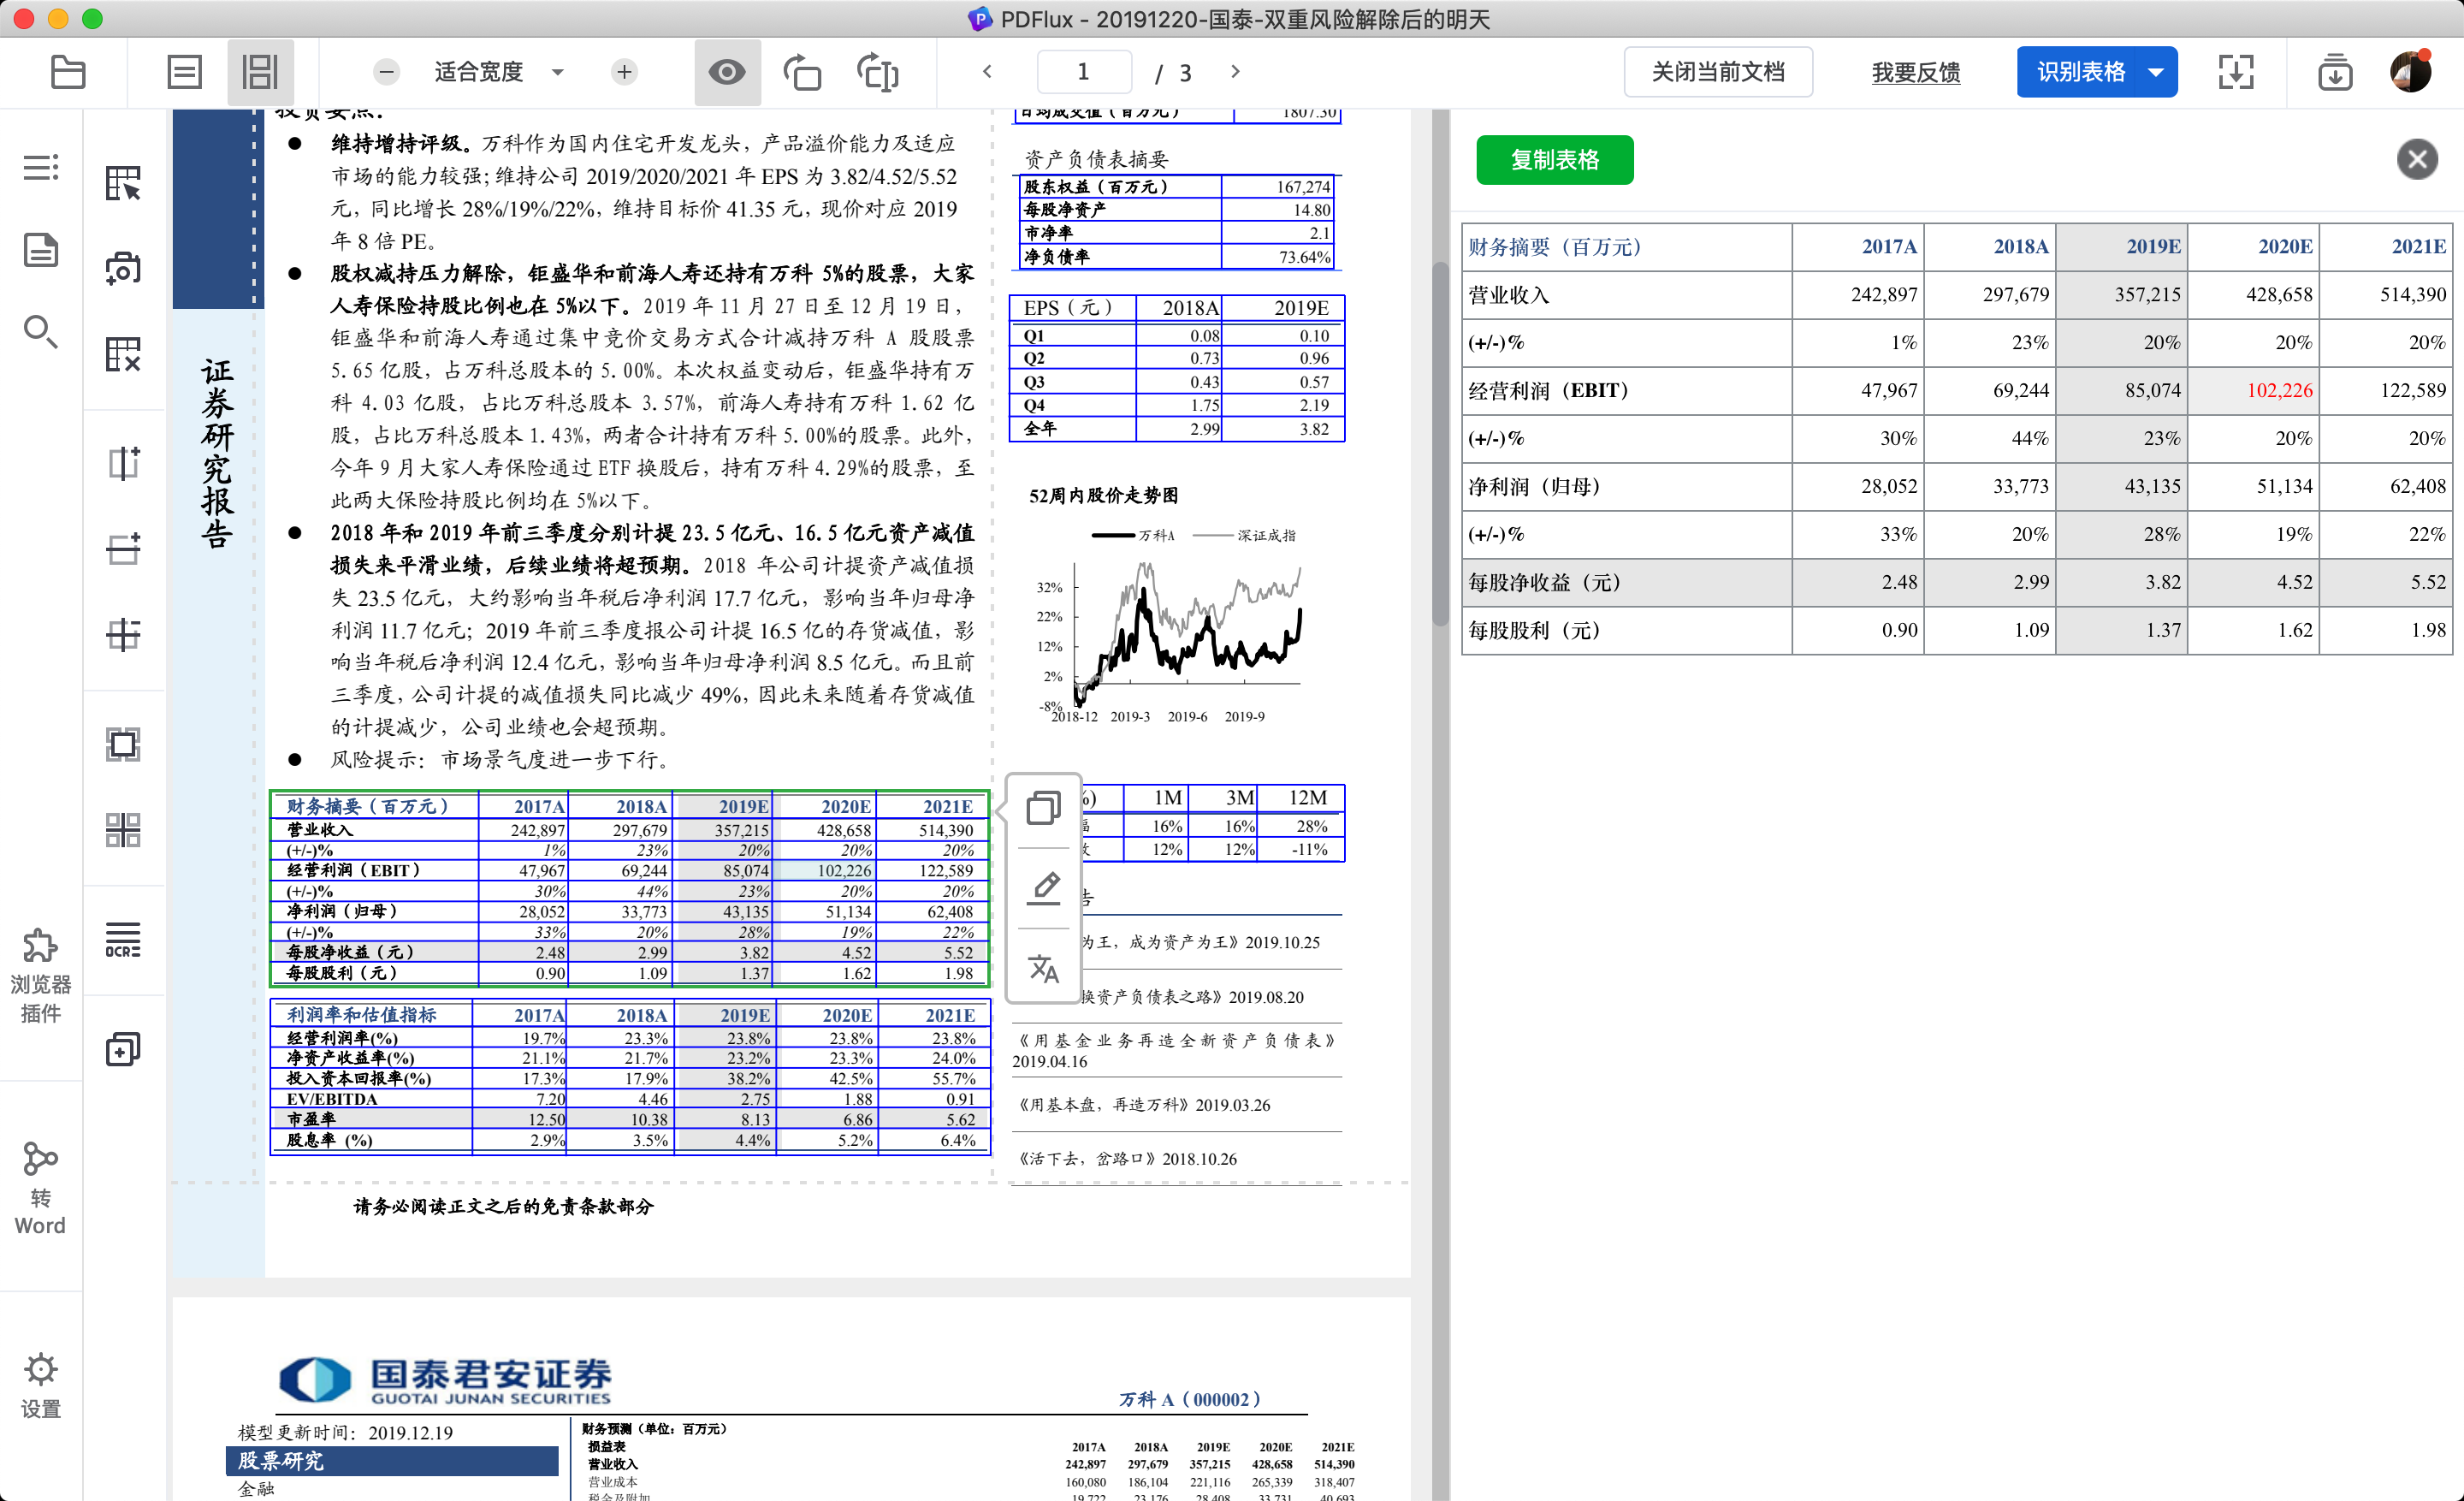Viewport: 2464px width, 1501px height.
Task: Click the OCR tool icon
Action: tap(123, 939)
